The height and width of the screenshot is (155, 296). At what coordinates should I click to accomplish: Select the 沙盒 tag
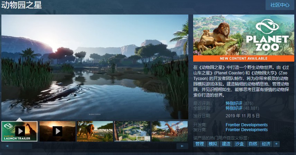[239, 144]
